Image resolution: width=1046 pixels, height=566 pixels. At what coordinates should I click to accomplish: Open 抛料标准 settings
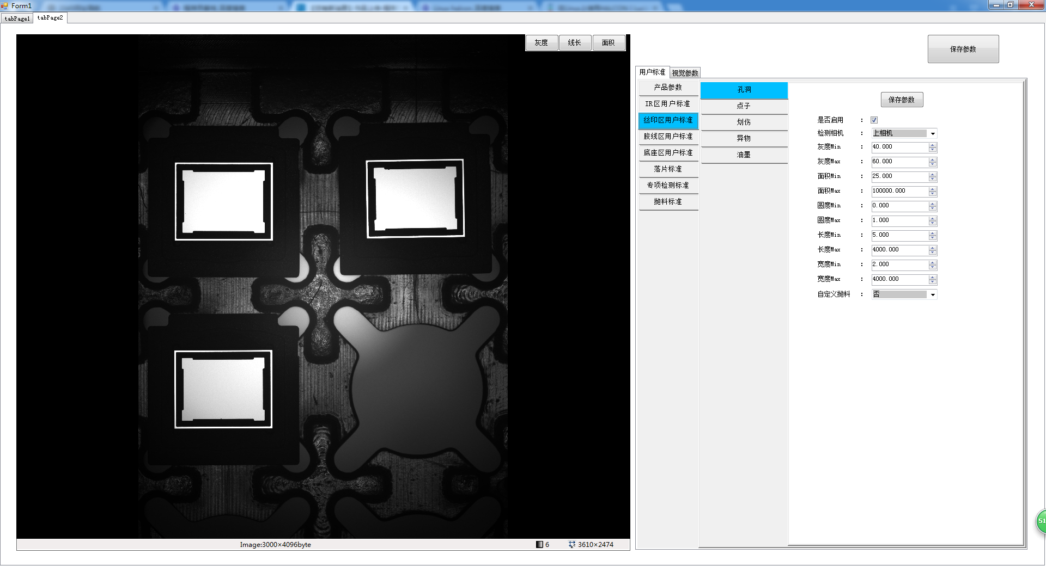[x=668, y=202]
